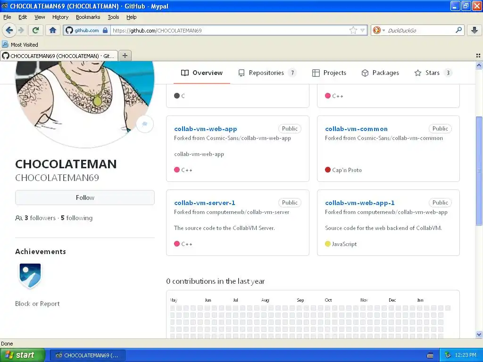Open the collab-vm-server-1 repository
Screen dimensions: 483x362
coord(205,203)
